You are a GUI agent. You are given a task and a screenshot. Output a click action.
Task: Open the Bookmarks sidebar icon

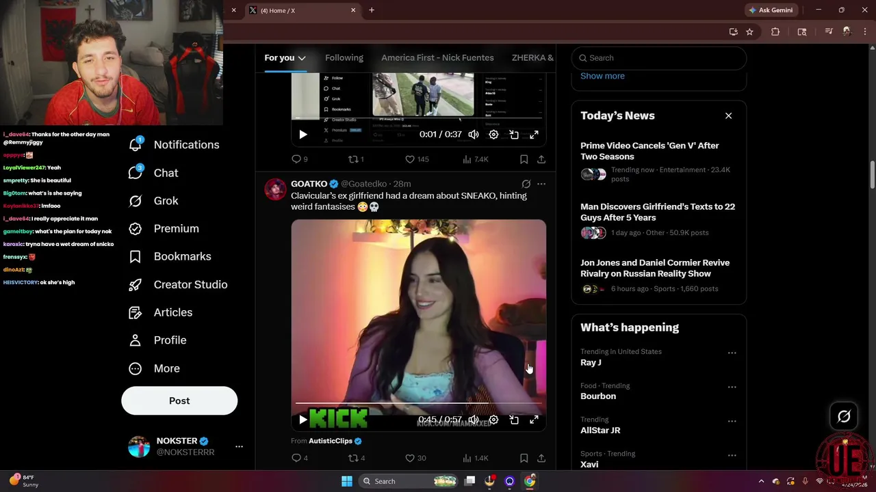point(136,256)
